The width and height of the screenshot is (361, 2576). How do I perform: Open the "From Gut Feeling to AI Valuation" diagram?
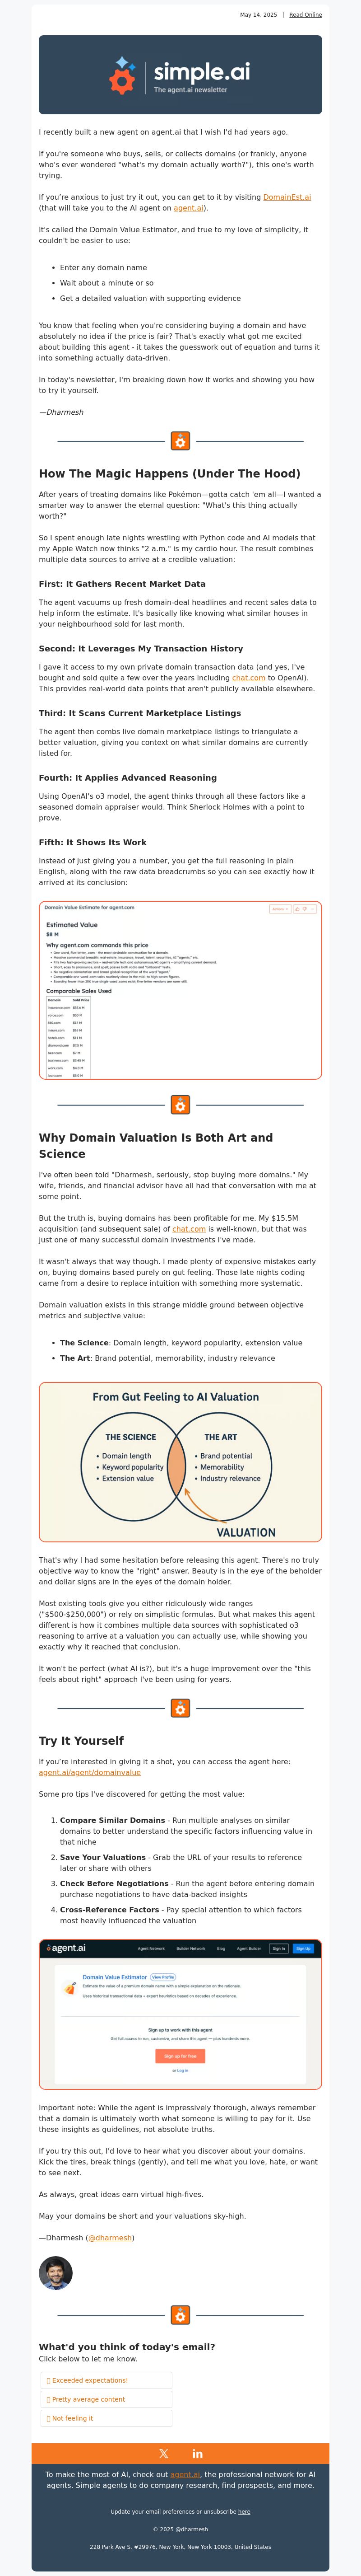tap(180, 1462)
